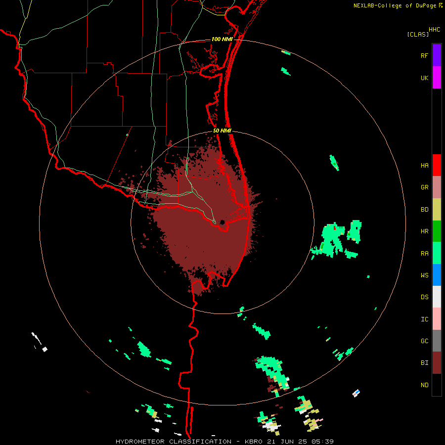The height and width of the screenshot is (445, 445).
Task: Click the DS legend label
Action: click(x=424, y=297)
